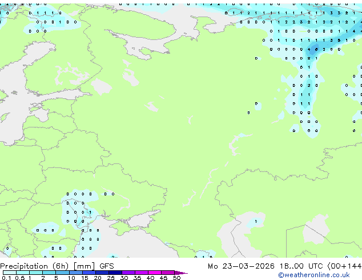Screen dimensions: 362x280
Task: Click the legend label "15"
Action: tap(85, 278)
